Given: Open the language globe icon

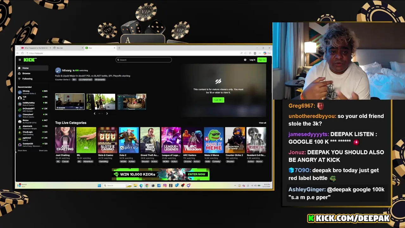Looking at the screenshot, I should click(x=245, y=60).
